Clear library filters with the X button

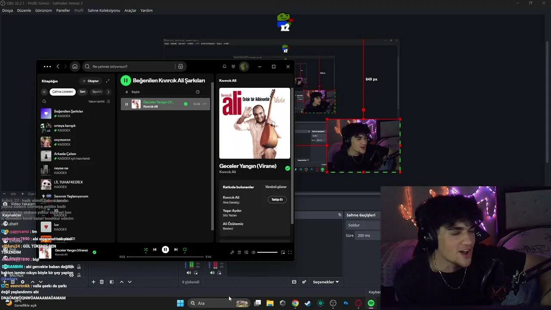pos(44,92)
